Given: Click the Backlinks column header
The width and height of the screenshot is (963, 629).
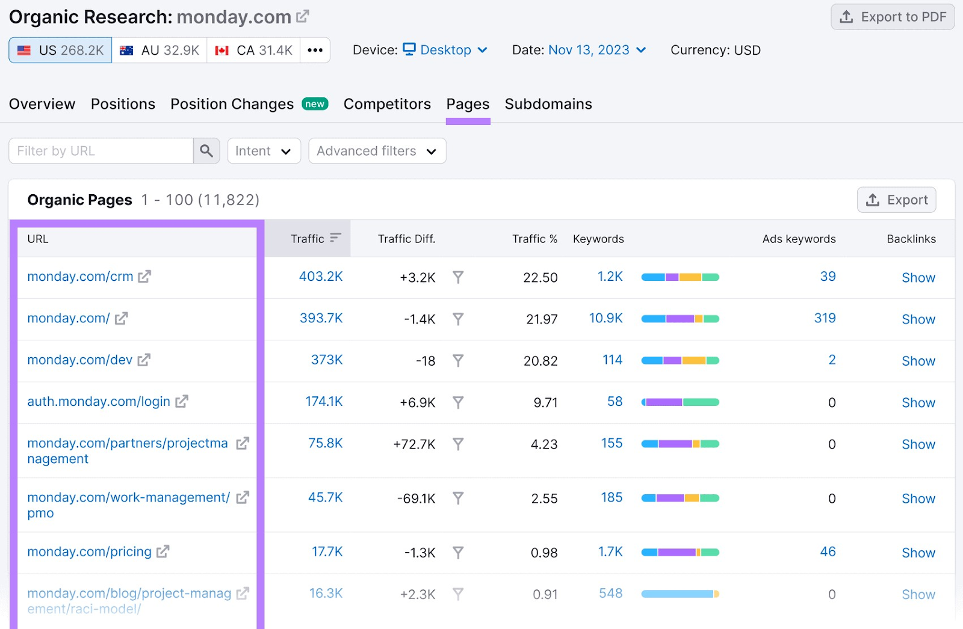Looking at the screenshot, I should click(x=911, y=239).
